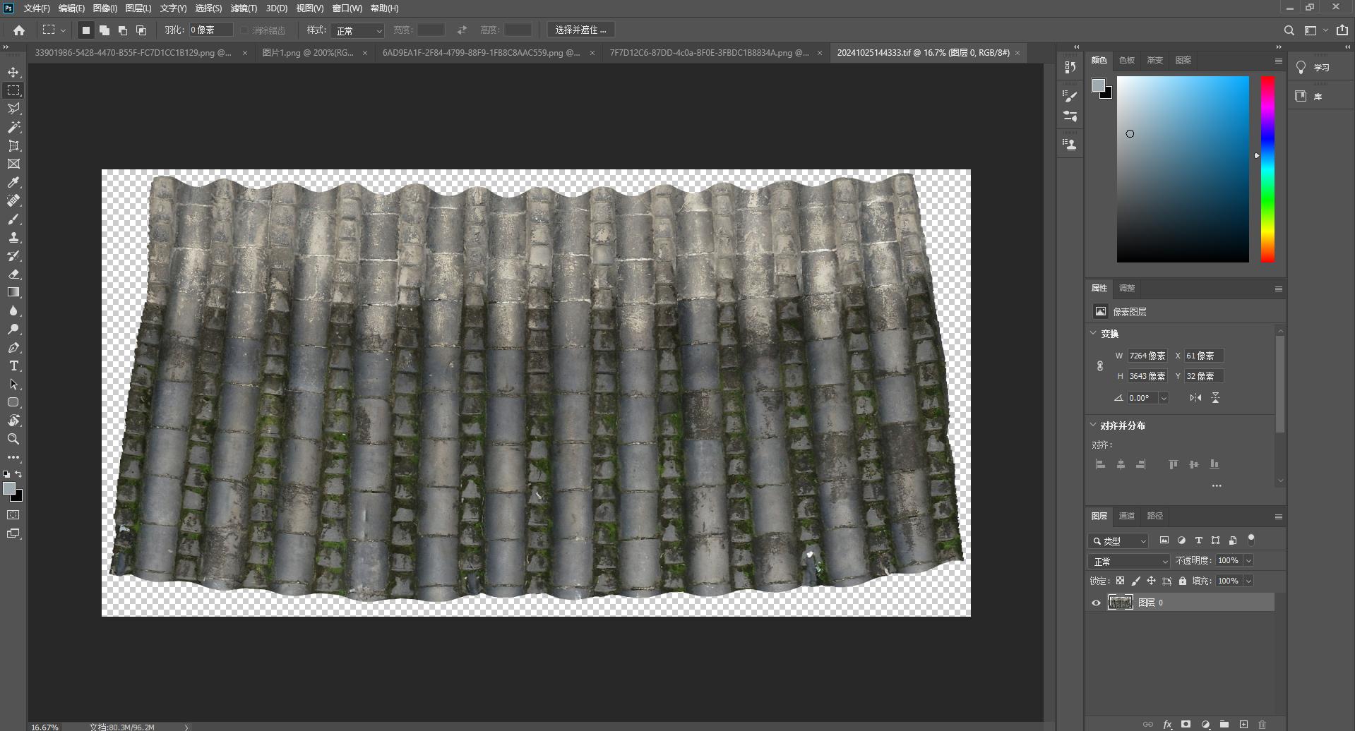The width and height of the screenshot is (1355, 731).
Task: Open the layer blend mode 正常 dropdown
Action: click(1129, 561)
